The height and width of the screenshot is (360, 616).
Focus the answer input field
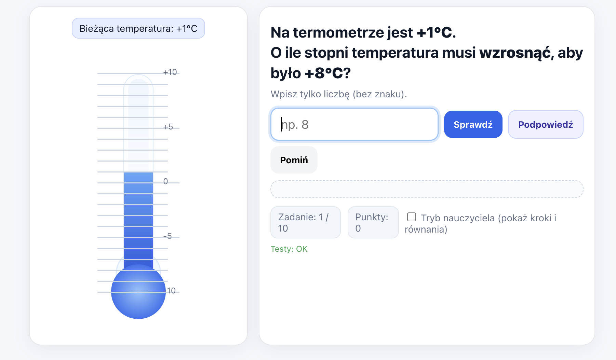(354, 124)
